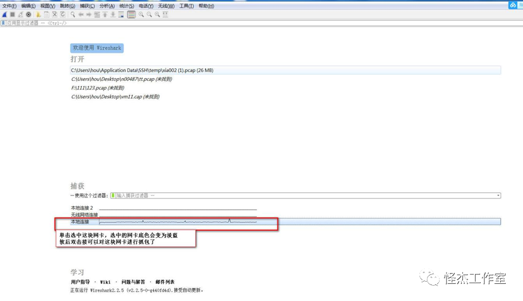This screenshot has height=301, width=523.
Task: Click the capture filter input field
Action: click(305, 196)
